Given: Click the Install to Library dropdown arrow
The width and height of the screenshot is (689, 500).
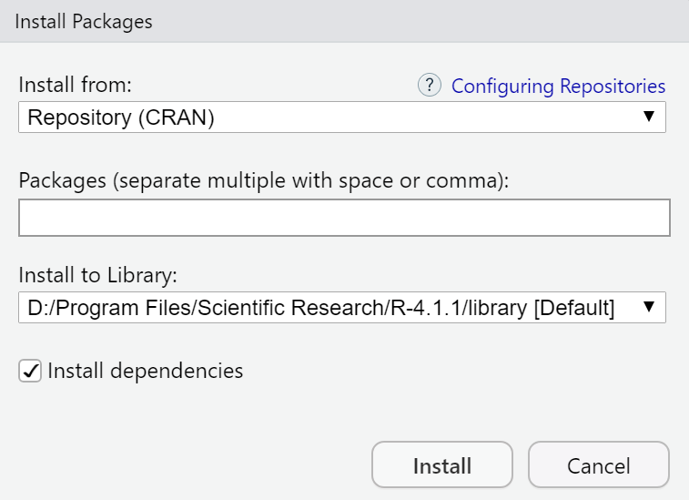Looking at the screenshot, I should (649, 307).
